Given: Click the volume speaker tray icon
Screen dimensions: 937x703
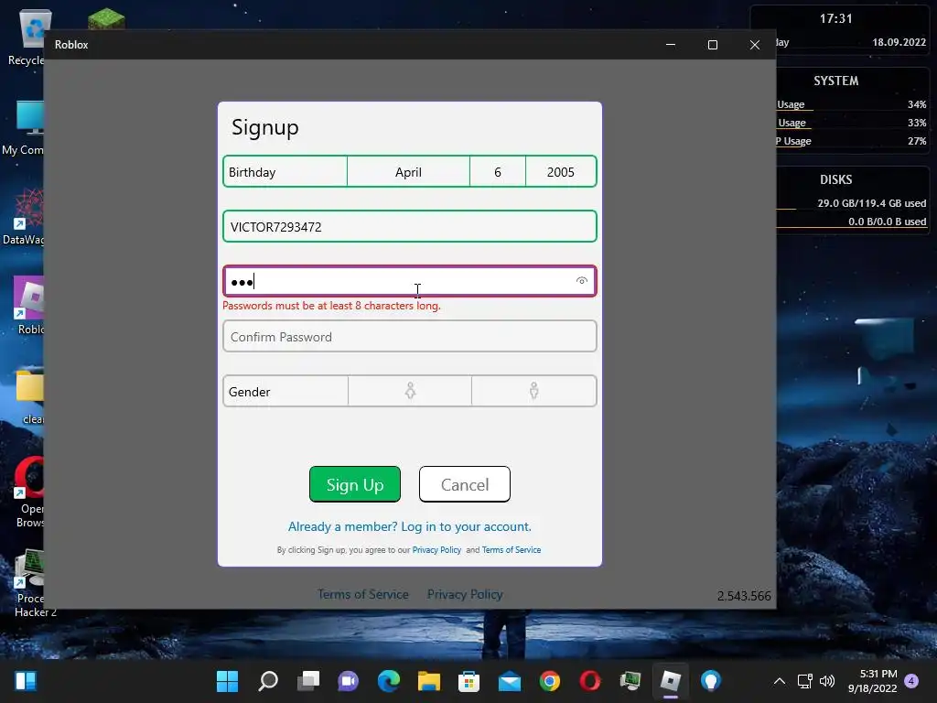Looking at the screenshot, I should [827, 681].
